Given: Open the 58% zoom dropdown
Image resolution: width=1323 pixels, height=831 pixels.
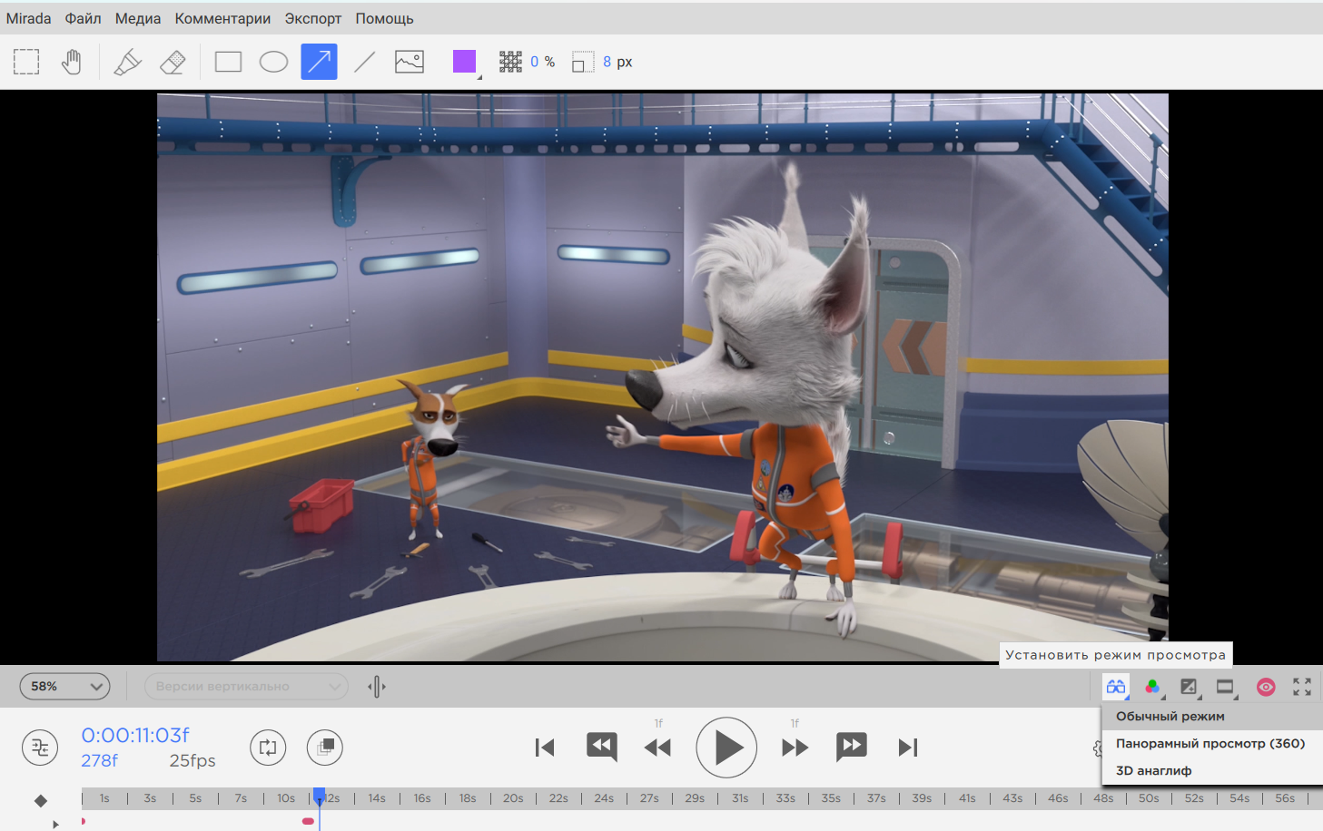Looking at the screenshot, I should pos(65,686).
